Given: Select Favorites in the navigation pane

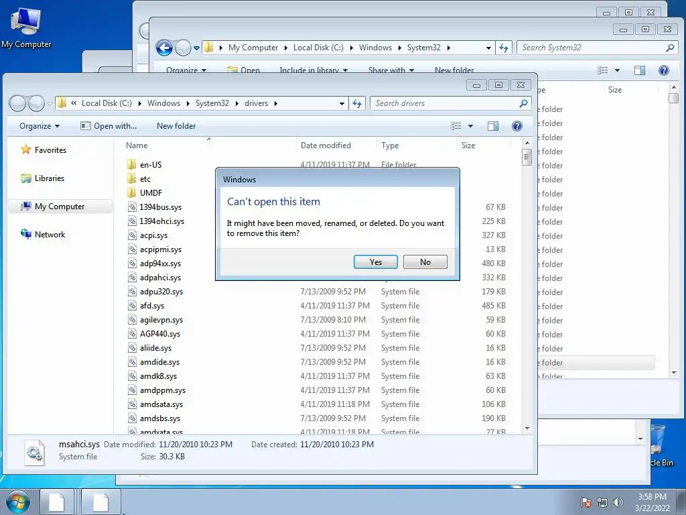Looking at the screenshot, I should 50,150.
